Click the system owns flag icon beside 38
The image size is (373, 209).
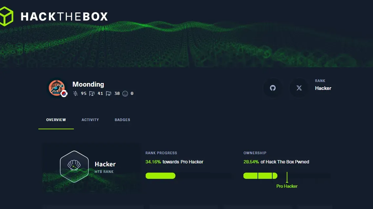tap(109, 94)
